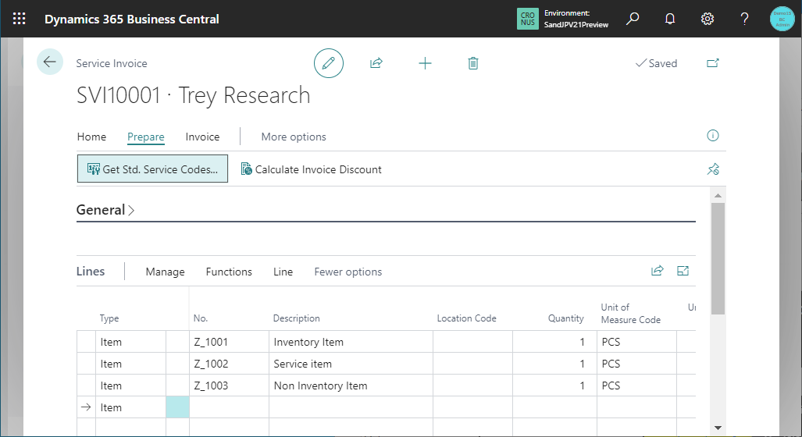802x437 pixels.
Task: Open the Line menu in Lines
Action: pyautogui.click(x=283, y=272)
